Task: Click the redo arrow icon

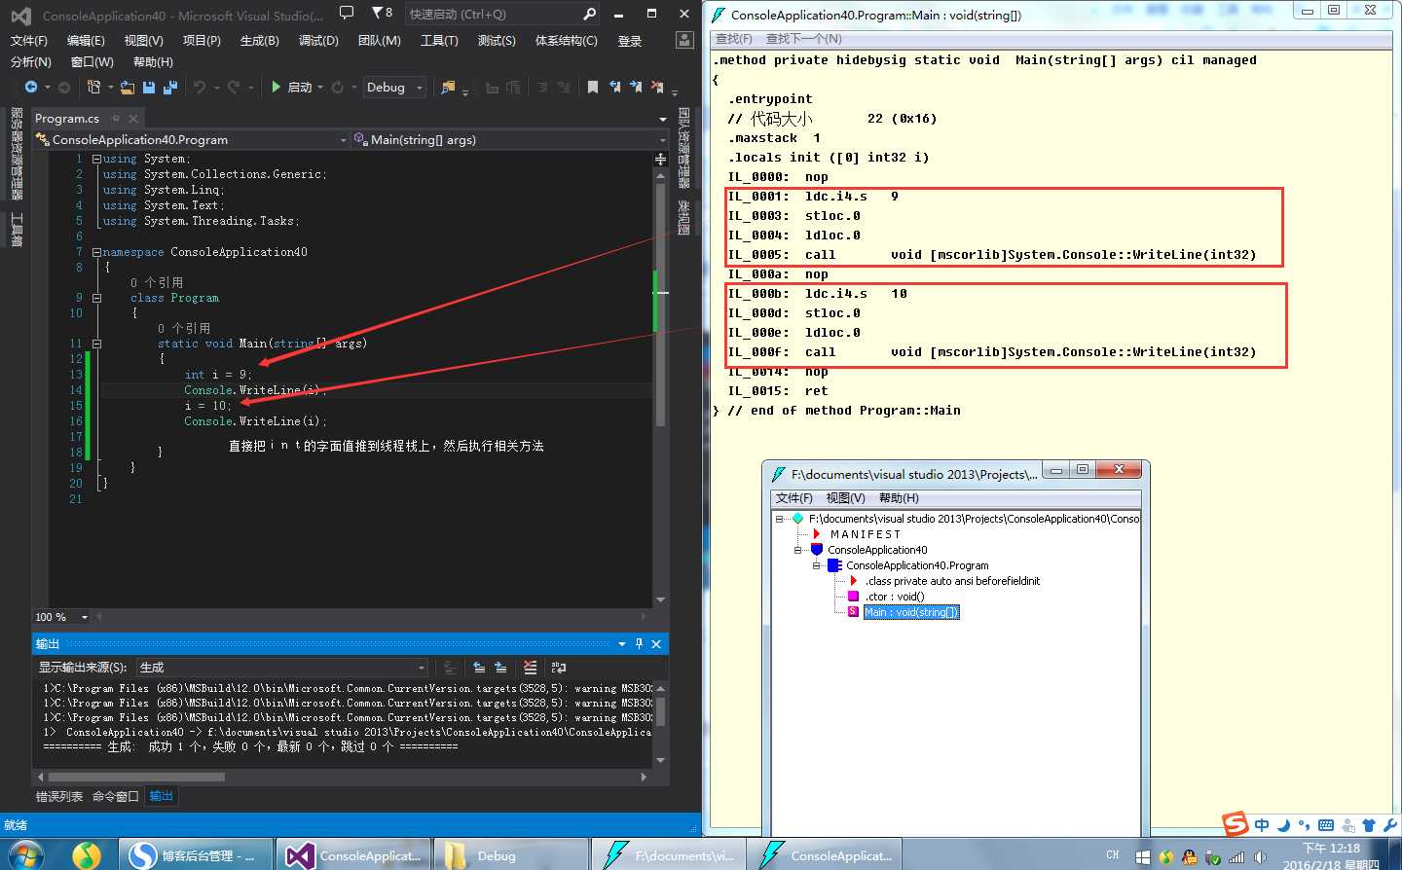Action: click(234, 87)
